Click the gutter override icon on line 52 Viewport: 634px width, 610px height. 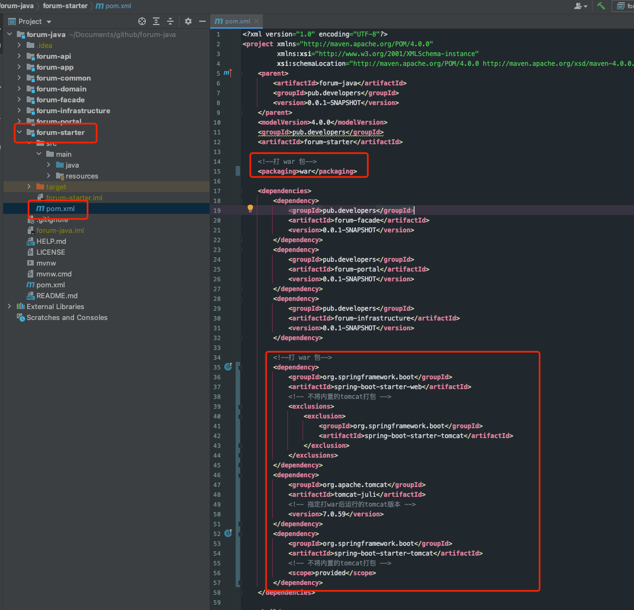[x=229, y=533]
